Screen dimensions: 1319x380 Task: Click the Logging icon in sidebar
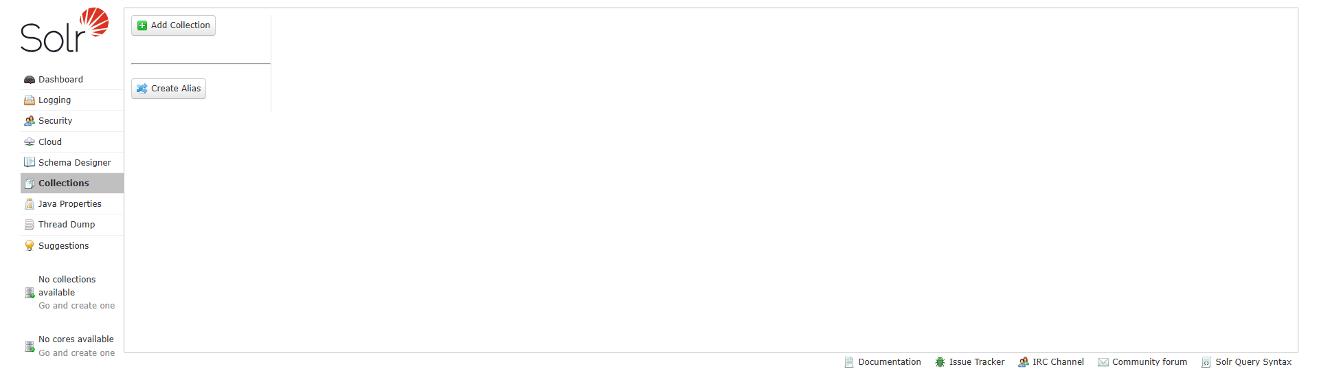pos(30,100)
